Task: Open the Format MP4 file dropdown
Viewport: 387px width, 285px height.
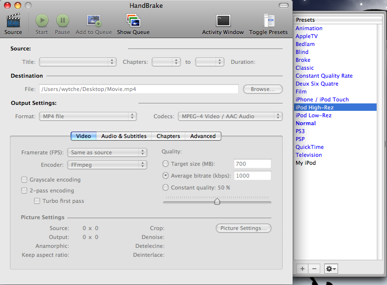Action: (x=88, y=116)
